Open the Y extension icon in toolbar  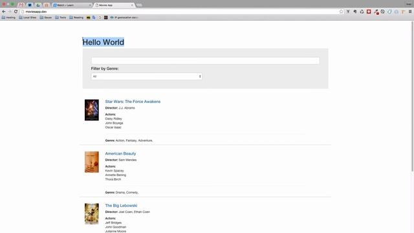pyautogui.click(x=348, y=12)
